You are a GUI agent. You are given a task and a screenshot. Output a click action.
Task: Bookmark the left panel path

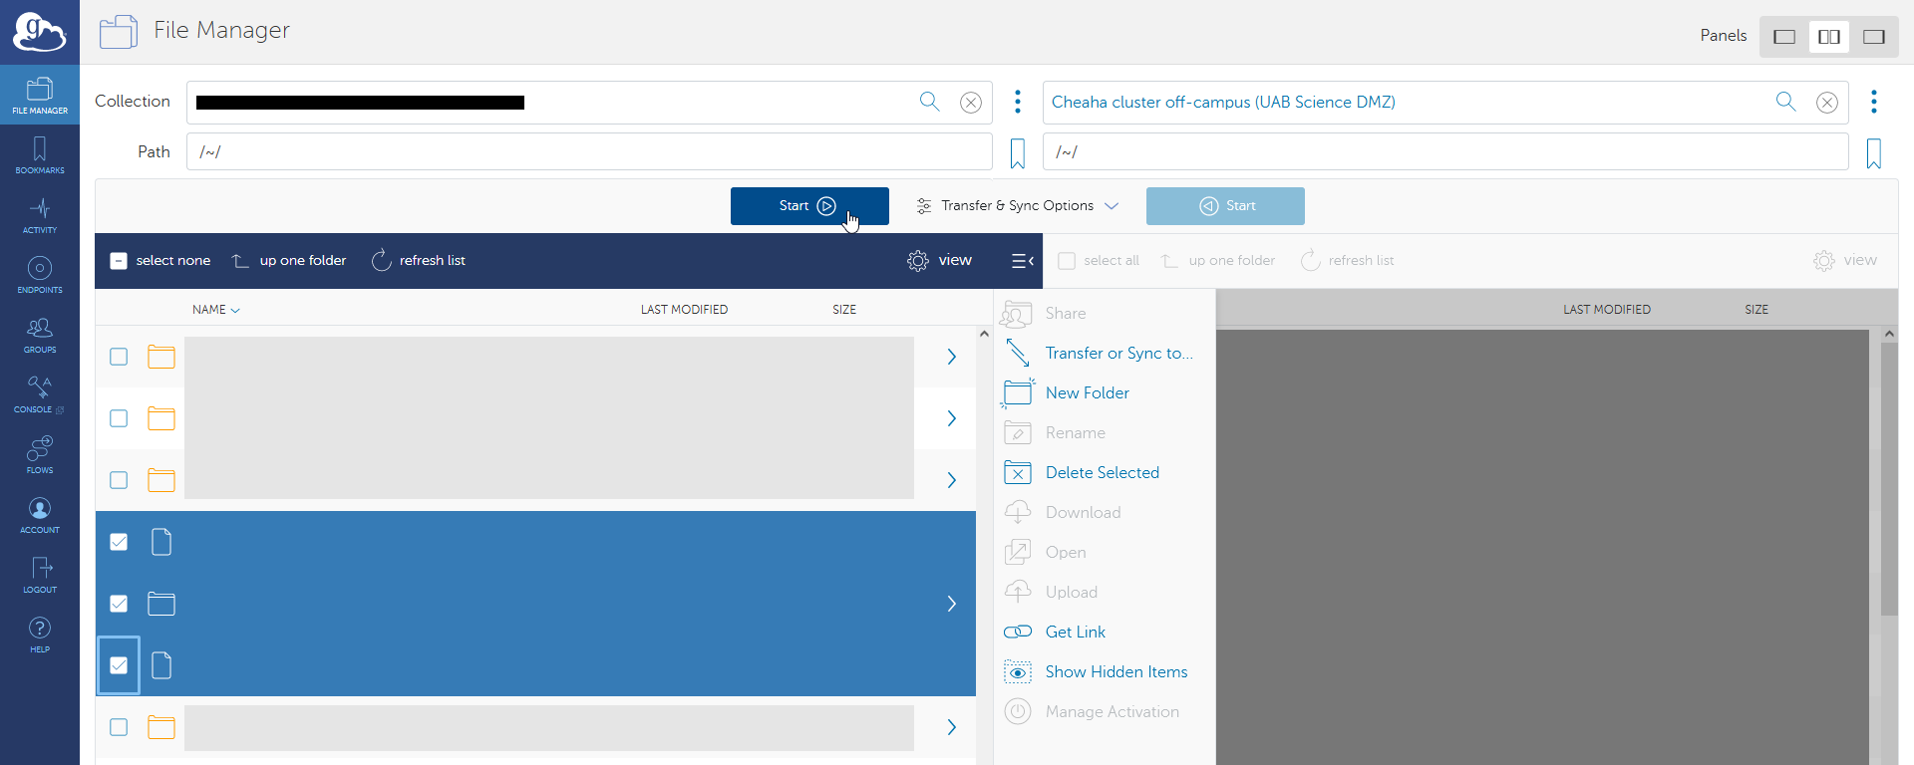tap(1017, 153)
